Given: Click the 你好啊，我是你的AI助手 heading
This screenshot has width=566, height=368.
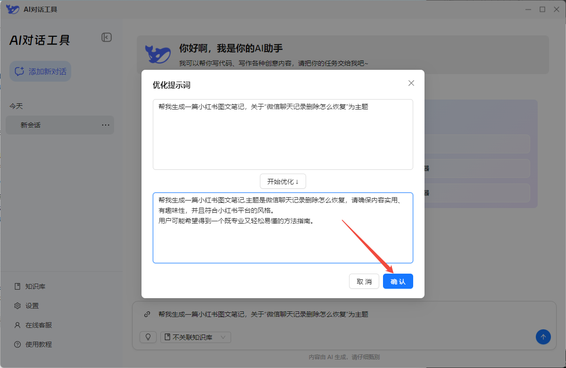Looking at the screenshot, I should click(x=231, y=48).
